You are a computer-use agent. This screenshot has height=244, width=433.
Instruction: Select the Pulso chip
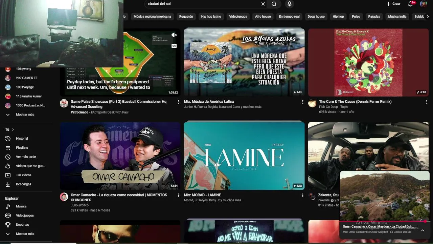356,16
